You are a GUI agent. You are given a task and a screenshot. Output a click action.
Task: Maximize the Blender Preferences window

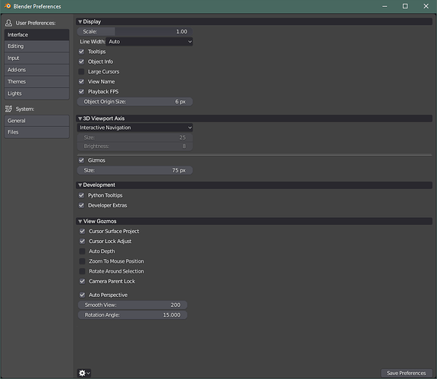point(405,6)
